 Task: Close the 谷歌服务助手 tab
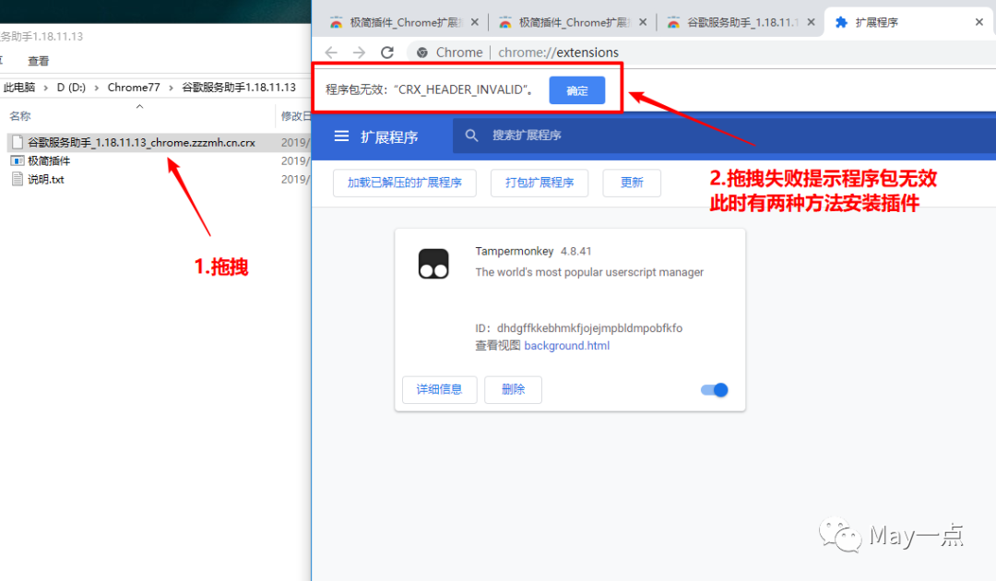[812, 22]
